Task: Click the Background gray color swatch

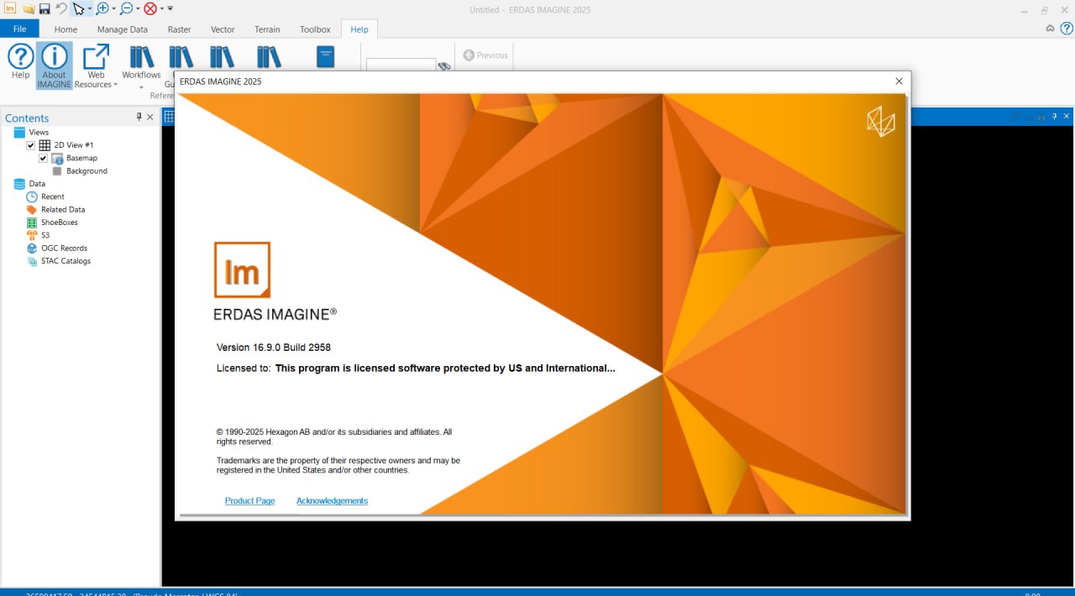Action: click(x=57, y=171)
